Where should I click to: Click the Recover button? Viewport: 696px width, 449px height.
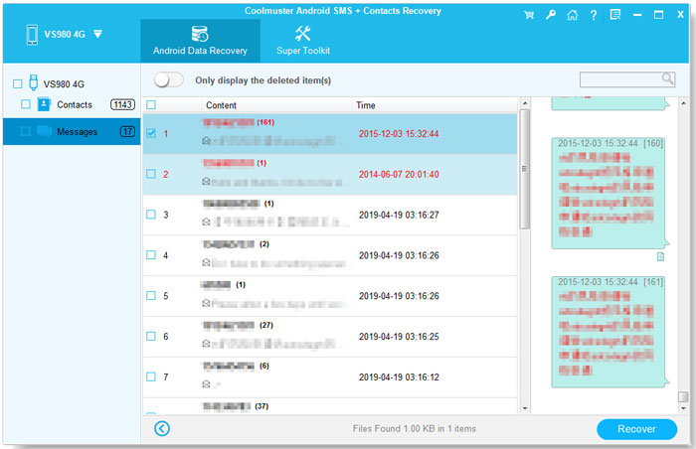(x=636, y=429)
